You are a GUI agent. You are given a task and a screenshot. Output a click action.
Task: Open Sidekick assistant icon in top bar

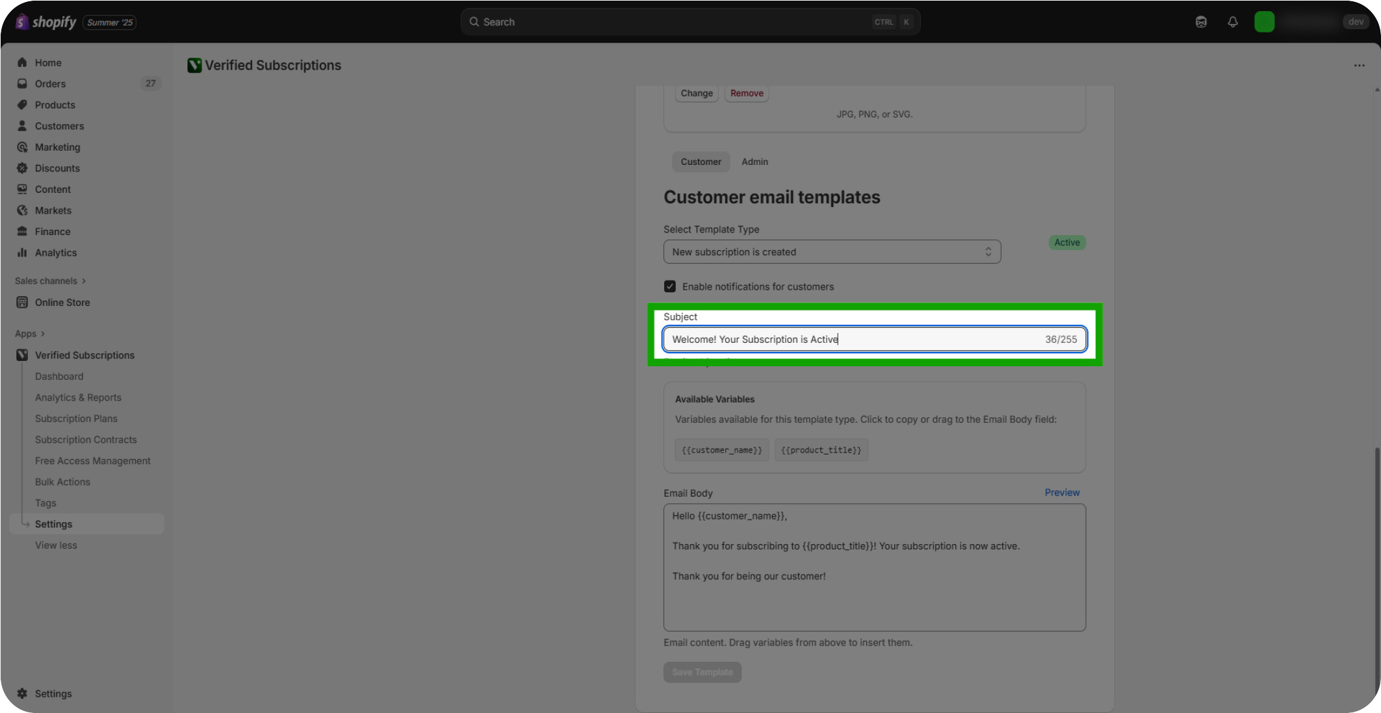pos(1201,22)
